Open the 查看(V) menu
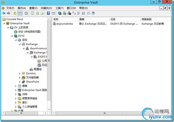This screenshot has width=174, height=122. (x=33, y=8)
